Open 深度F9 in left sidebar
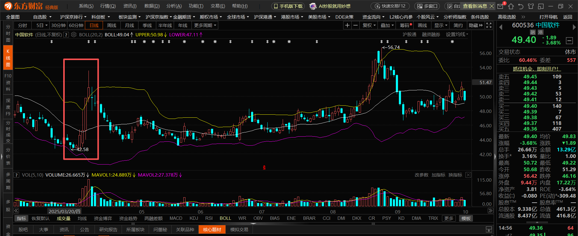Screen dimensions: 578x236 [x=8, y=107]
